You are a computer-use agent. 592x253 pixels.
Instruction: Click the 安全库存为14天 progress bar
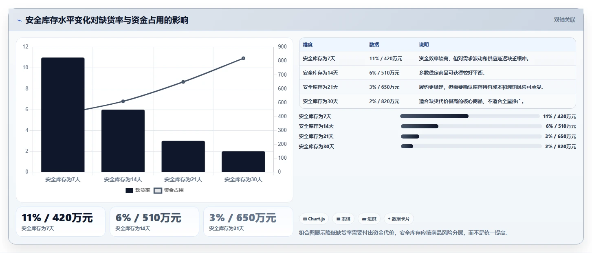[471, 126]
